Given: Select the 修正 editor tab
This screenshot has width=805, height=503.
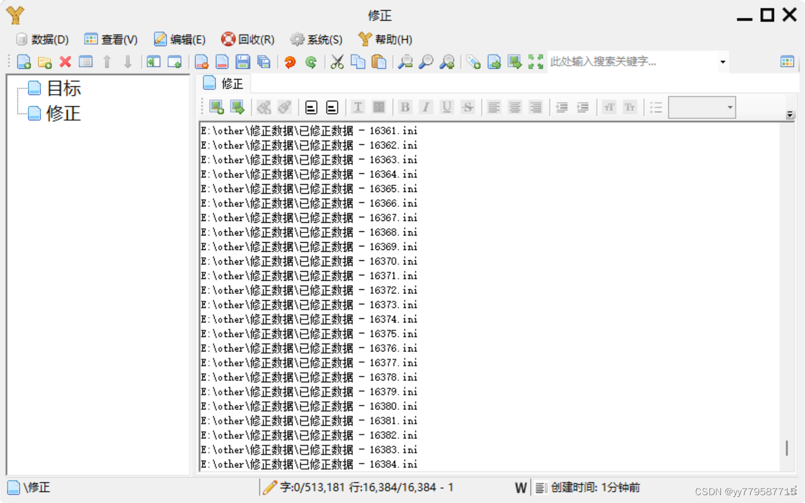Looking at the screenshot, I should click(x=223, y=83).
